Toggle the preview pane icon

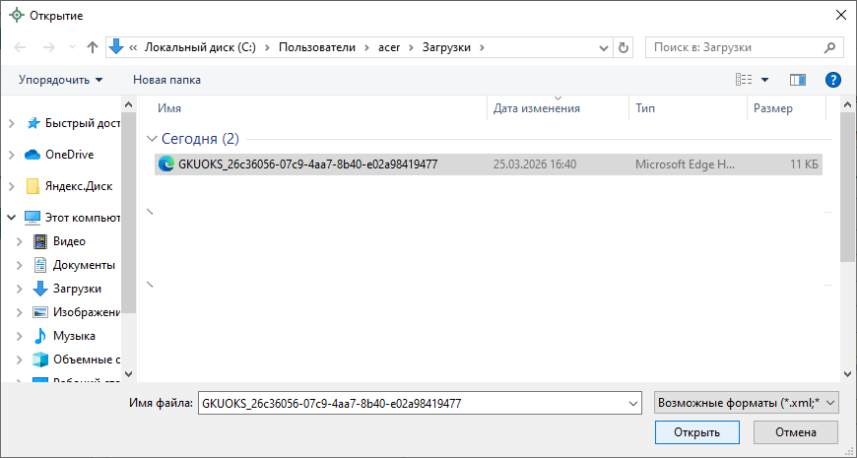[798, 80]
